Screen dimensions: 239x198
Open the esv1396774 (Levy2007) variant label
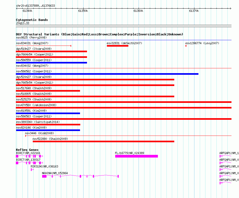202,43
